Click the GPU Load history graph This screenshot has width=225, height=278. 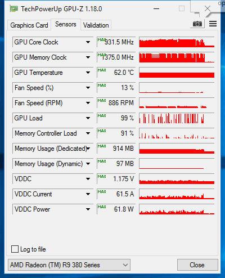click(x=177, y=118)
